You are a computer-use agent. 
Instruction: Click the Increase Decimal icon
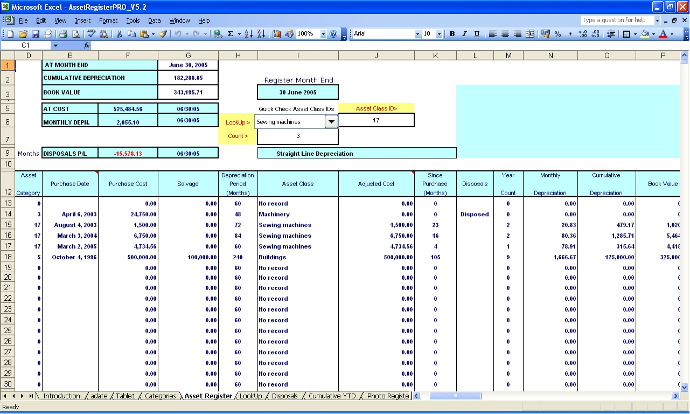click(x=582, y=34)
